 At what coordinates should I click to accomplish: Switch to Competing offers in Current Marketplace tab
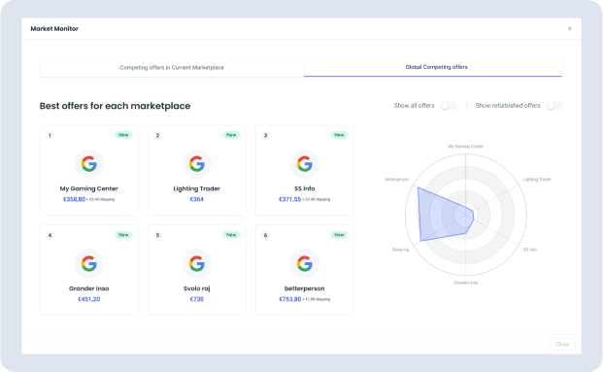tap(172, 68)
